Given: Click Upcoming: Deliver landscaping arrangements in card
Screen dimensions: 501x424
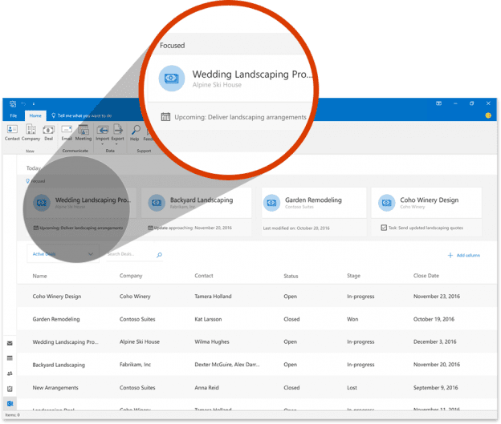Looking at the screenshot, I should pos(81,228).
